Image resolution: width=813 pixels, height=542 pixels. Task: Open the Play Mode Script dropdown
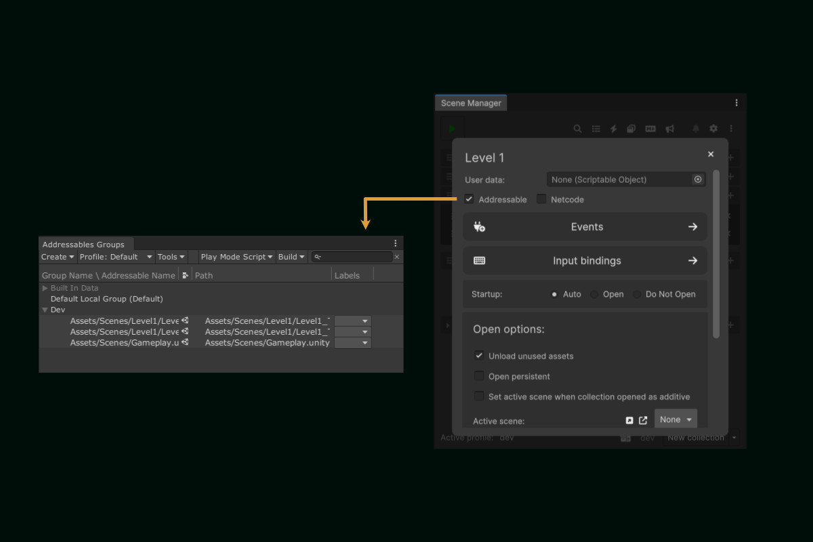point(236,257)
